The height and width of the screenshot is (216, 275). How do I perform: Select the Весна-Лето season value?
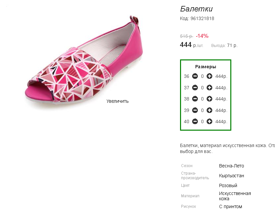tap(231, 166)
